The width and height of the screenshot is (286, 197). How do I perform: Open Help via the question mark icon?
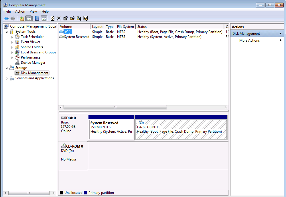[37, 18]
